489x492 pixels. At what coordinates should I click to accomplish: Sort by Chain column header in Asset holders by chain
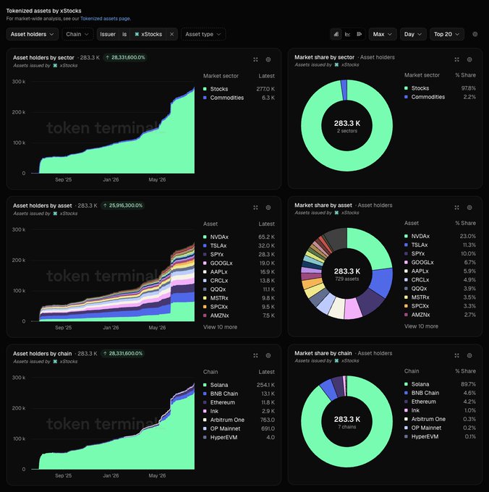(x=211, y=372)
